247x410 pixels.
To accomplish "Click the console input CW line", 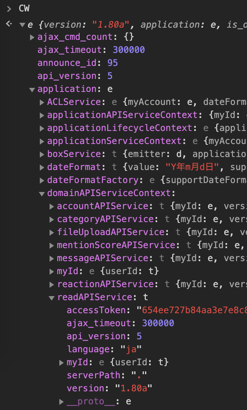I will click(x=24, y=9).
